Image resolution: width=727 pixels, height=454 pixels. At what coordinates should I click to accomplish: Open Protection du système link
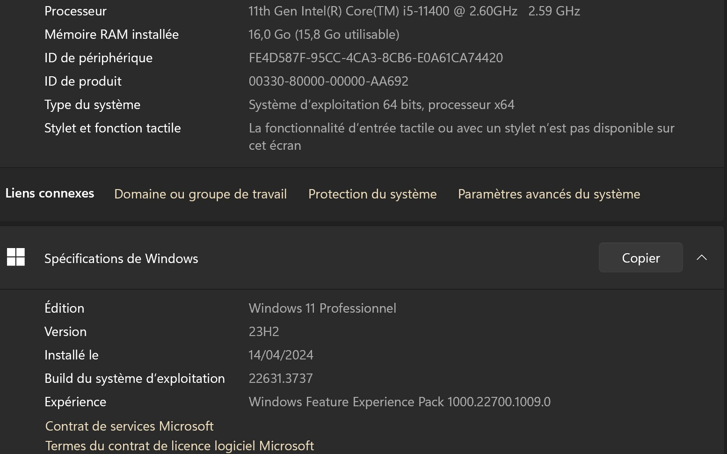point(372,194)
